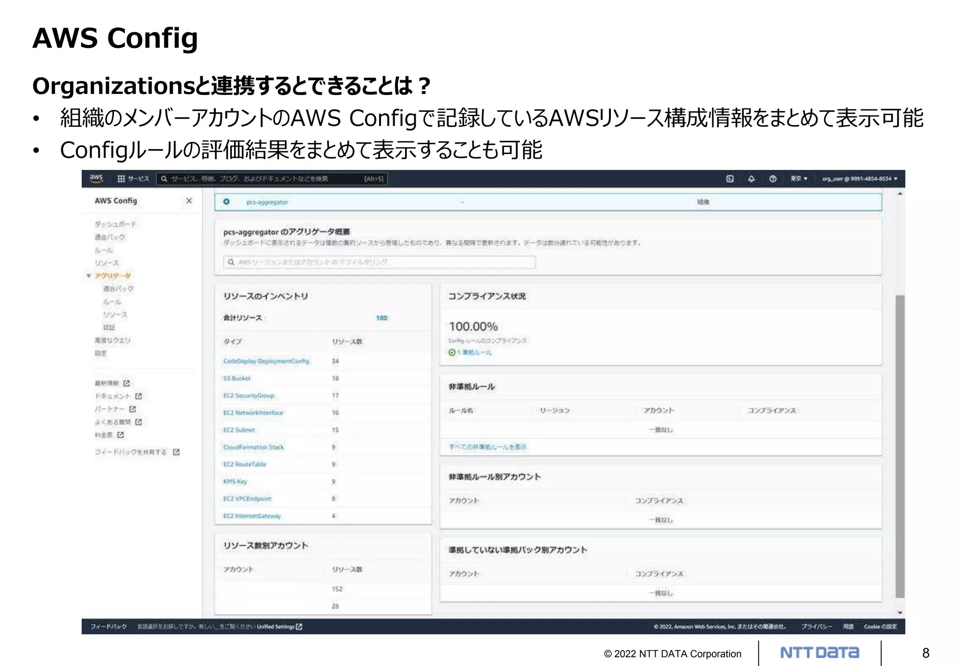961x666 pixels.
Task: Open EC2 Subnet resource type
Action: [x=239, y=430]
